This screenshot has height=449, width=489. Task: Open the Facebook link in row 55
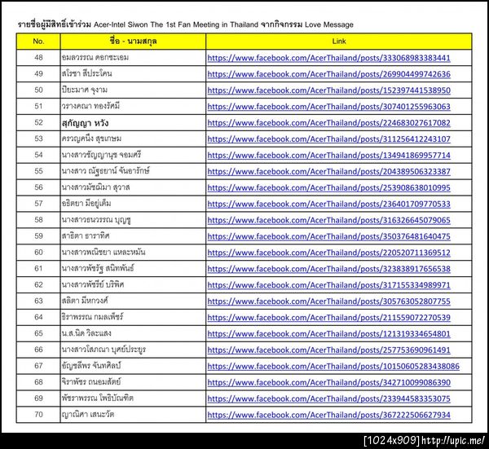coord(328,171)
